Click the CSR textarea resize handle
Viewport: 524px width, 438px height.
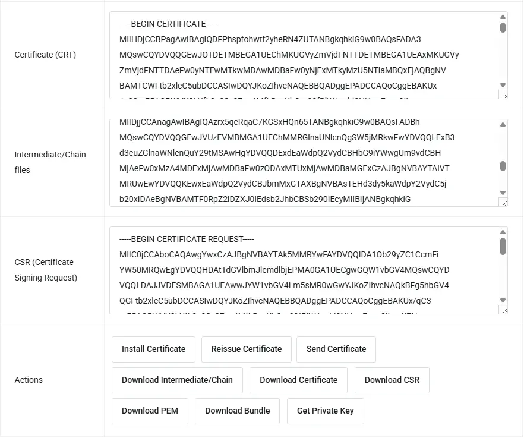pyautogui.click(x=504, y=310)
